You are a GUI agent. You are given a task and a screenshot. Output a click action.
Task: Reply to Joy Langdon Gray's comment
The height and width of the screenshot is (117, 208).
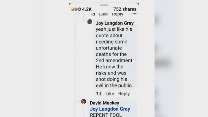pos(124,94)
